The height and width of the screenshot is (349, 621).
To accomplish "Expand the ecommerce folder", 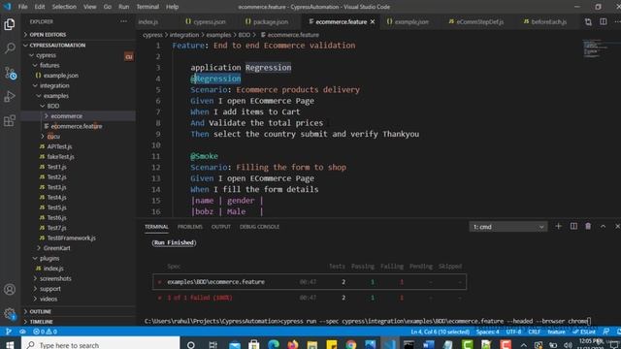I will [66, 116].
